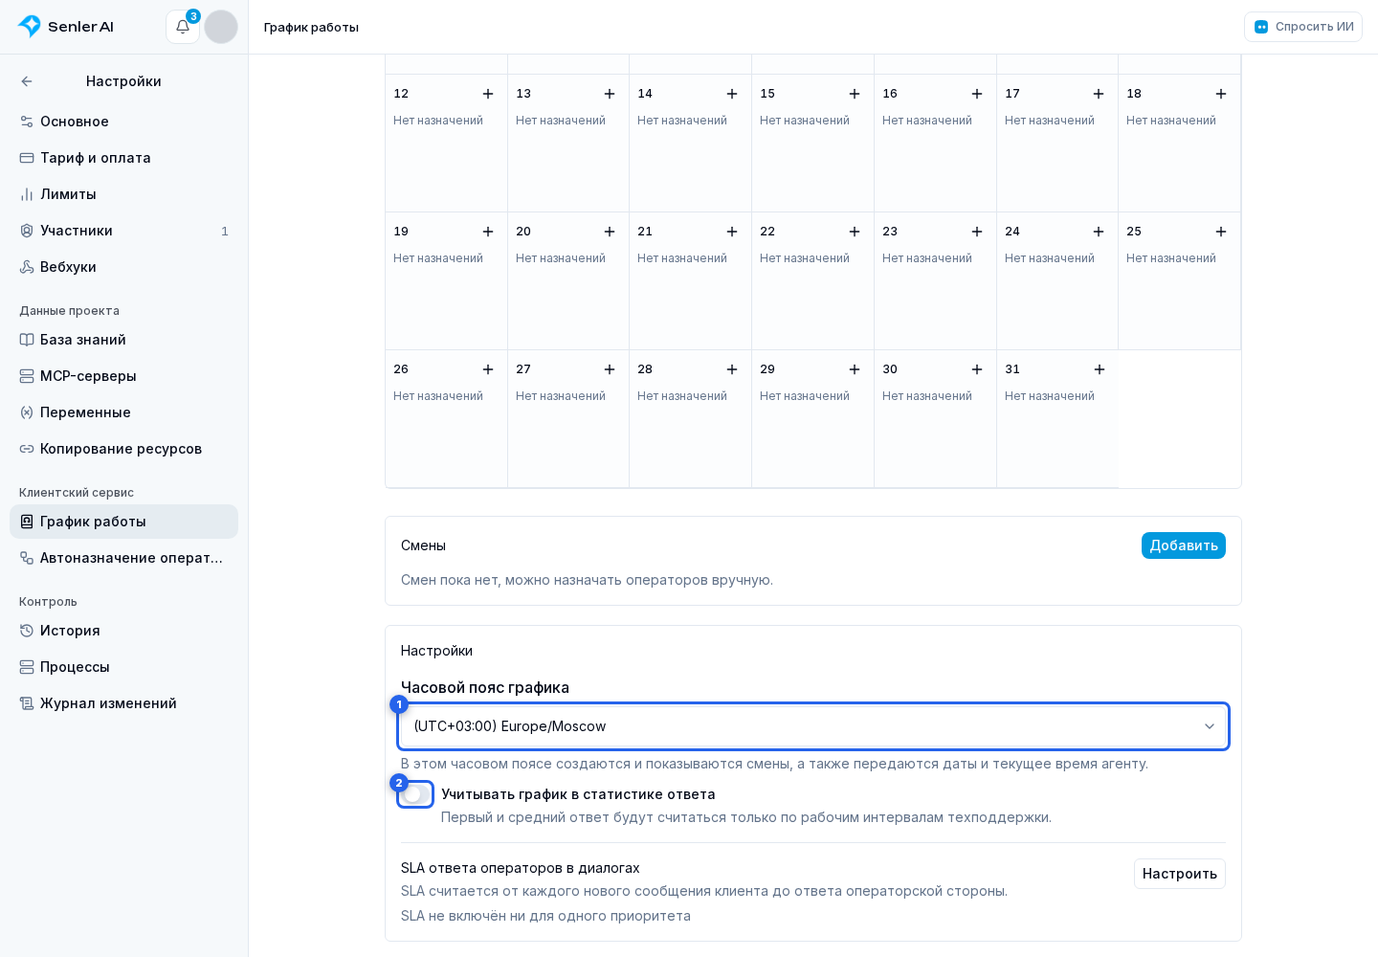Add assignment on day 18
This screenshot has height=957, width=1378.
(1221, 94)
